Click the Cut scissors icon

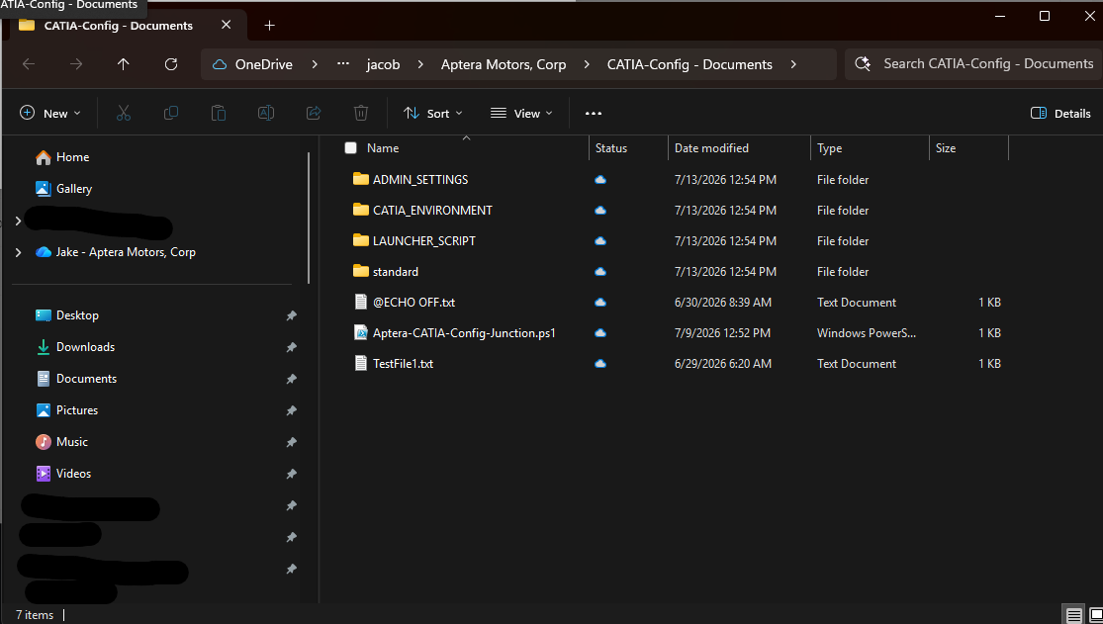[123, 114]
